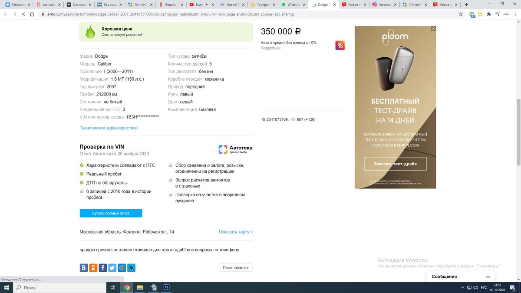Viewport: 521px width, 293px height.
Task: Open File Explorer from the taskbar
Action: pyautogui.click(x=140, y=287)
